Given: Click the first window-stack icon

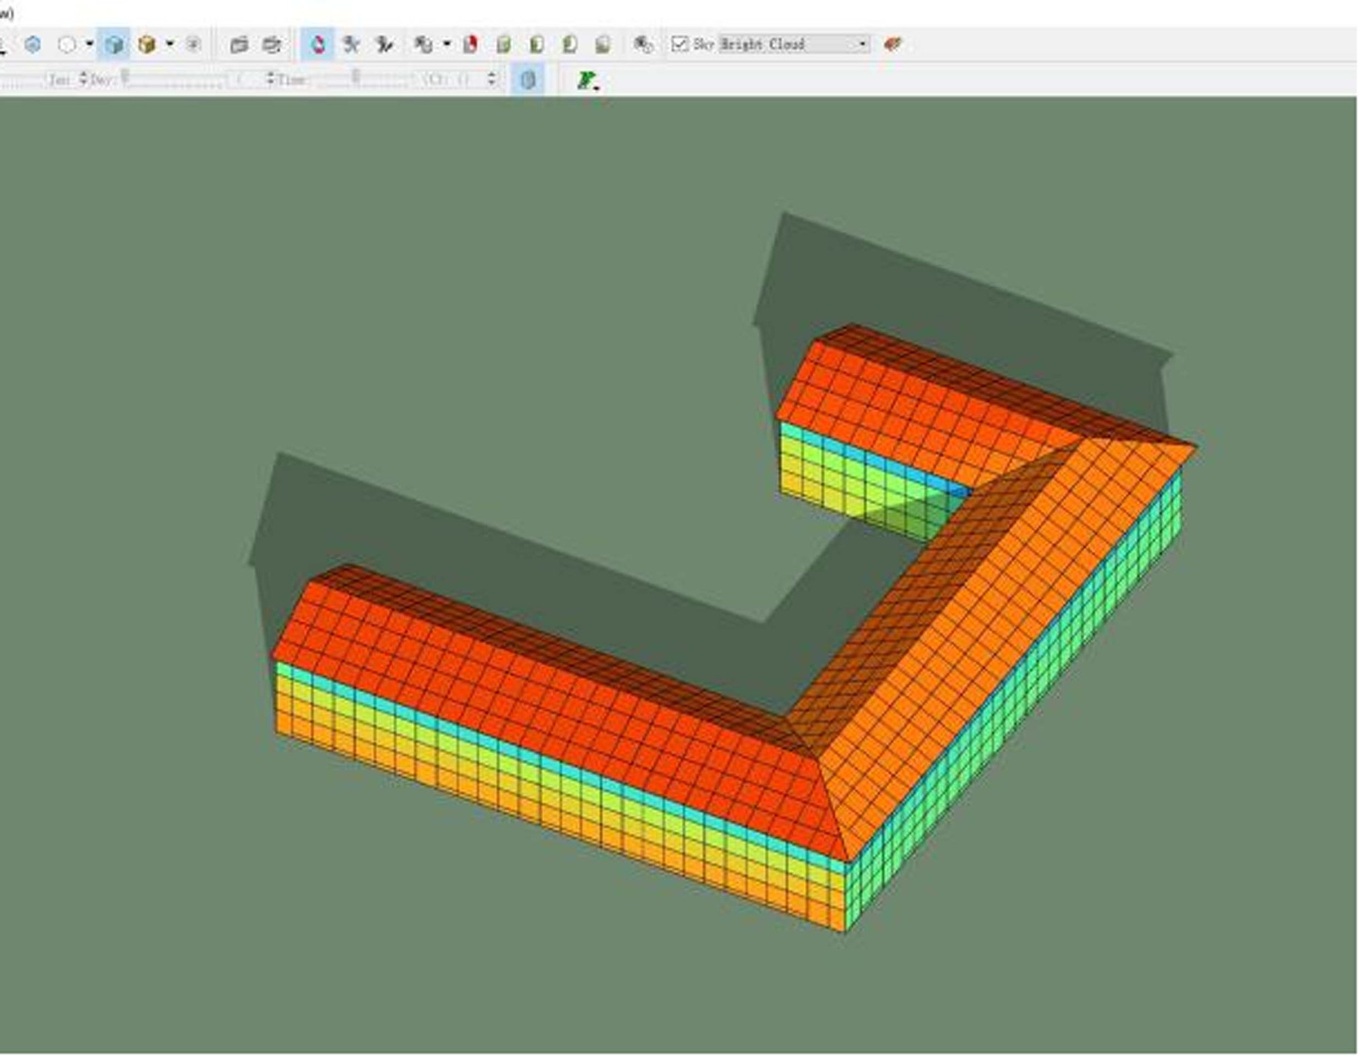Looking at the screenshot, I should tap(239, 45).
